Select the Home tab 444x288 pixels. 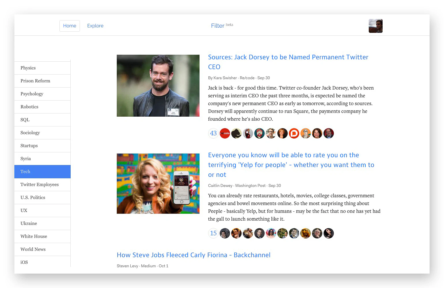(69, 26)
